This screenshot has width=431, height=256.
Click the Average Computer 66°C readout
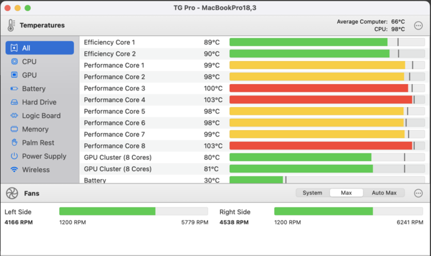371,22
